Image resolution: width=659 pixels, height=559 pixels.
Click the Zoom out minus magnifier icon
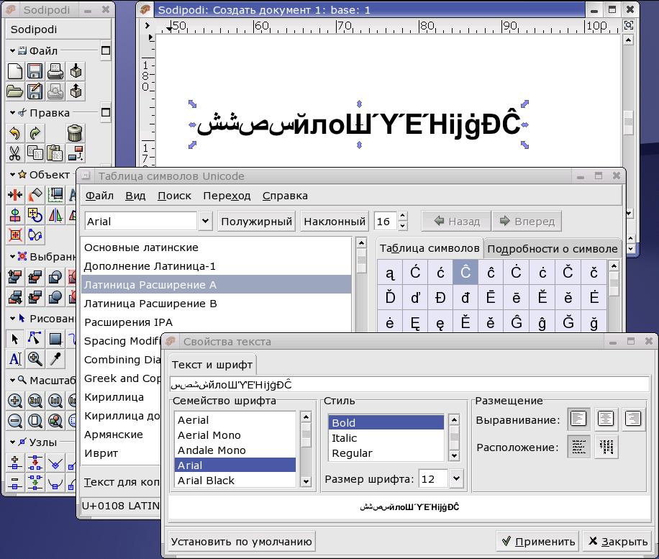15,421
